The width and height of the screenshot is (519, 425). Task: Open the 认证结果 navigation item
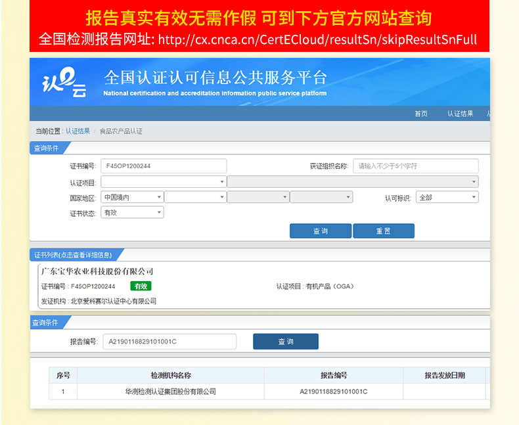(460, 114)
